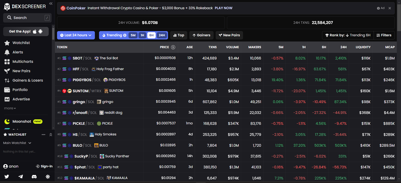
Task: Open the Watchlist from the star icon
Action: (x=7, y=43)
